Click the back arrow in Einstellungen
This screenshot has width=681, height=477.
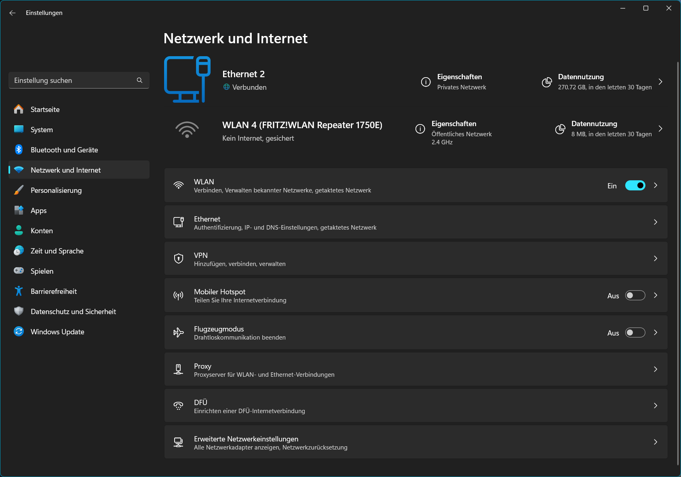(13, 13)
